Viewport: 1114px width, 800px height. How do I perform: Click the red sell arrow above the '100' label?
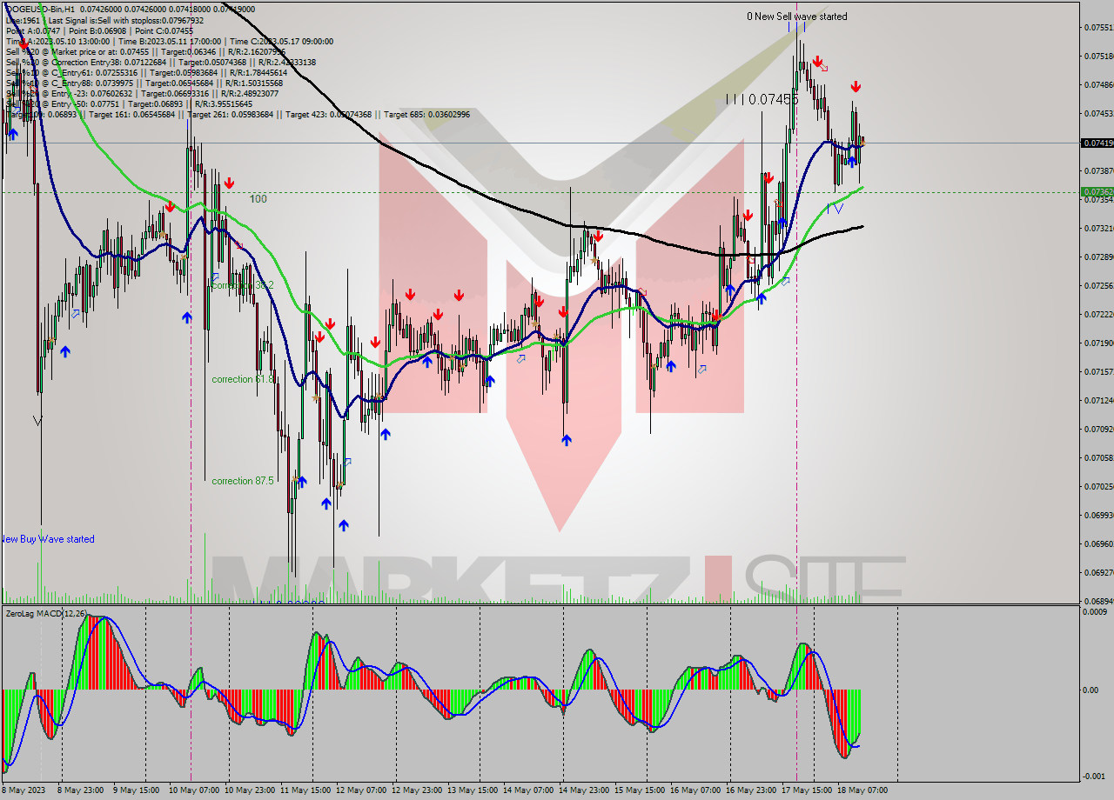pyautogui.click(x=229, y=183)
